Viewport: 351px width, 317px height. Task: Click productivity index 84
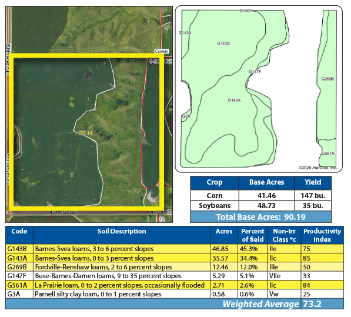pyautogui.click(x=306, y=285)
